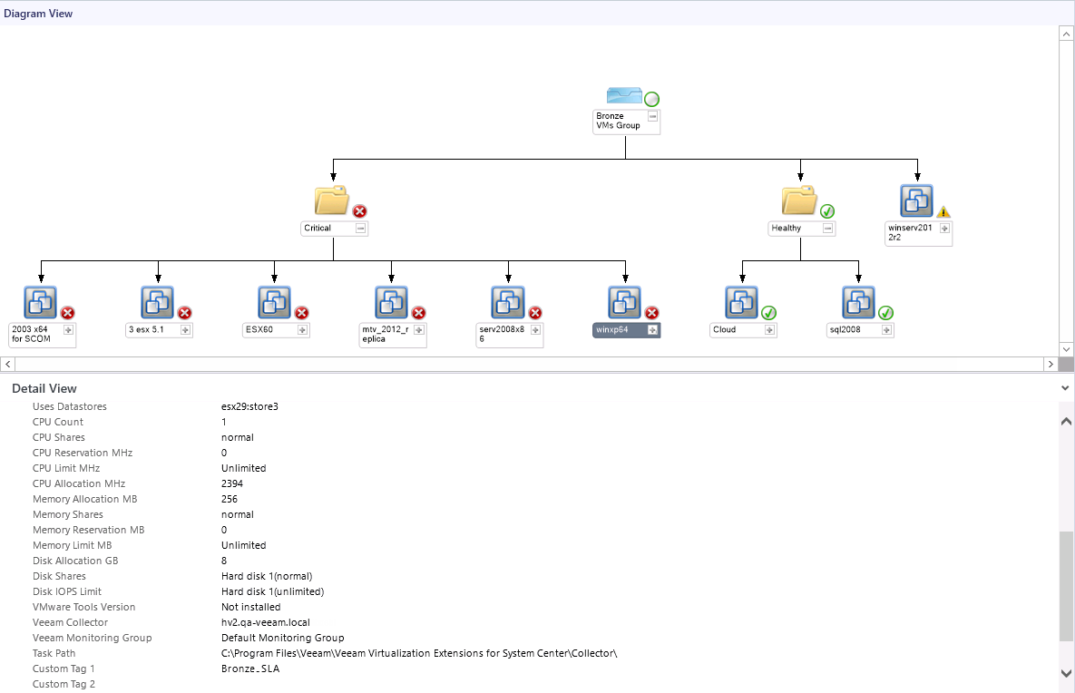Expand the Cloud node

770,329
